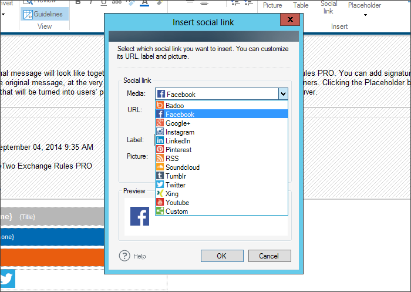Select the RSS option
The height and width of the screenshot is (292, 411).
(x=172, y=159)
